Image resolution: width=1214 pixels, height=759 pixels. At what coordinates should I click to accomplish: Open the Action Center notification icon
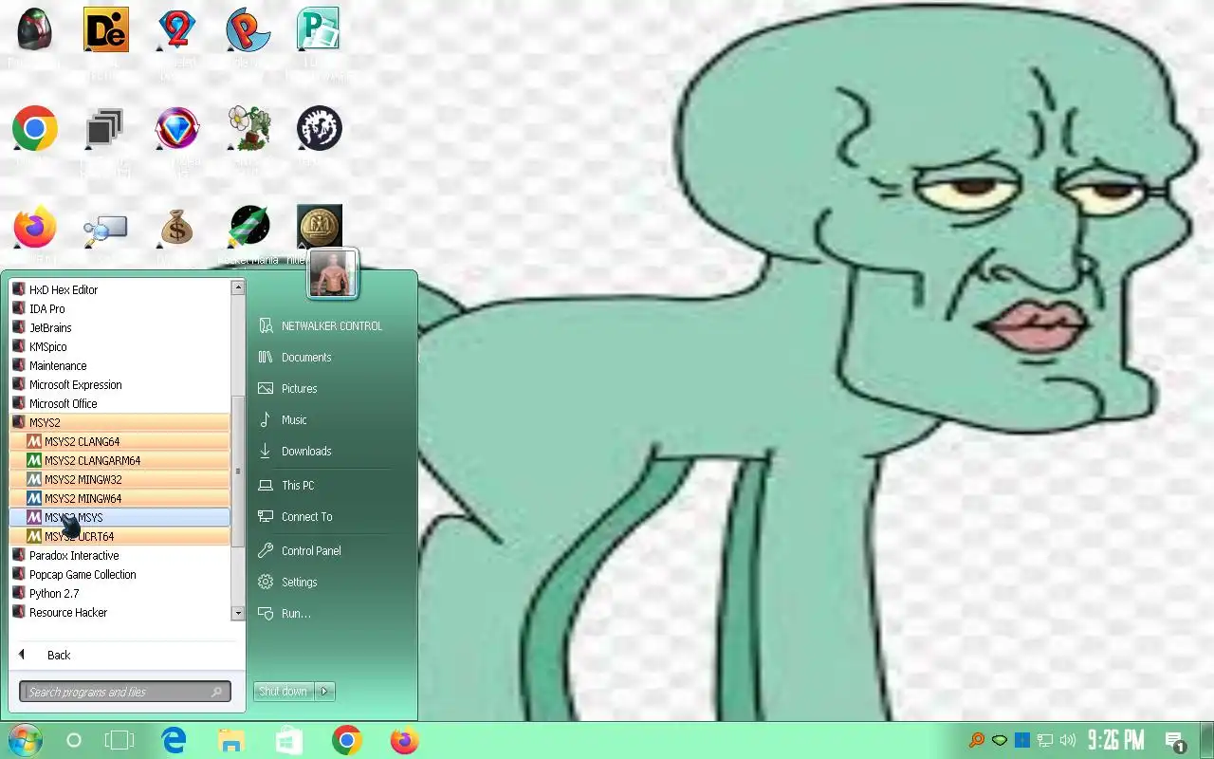pos(1174,741)
